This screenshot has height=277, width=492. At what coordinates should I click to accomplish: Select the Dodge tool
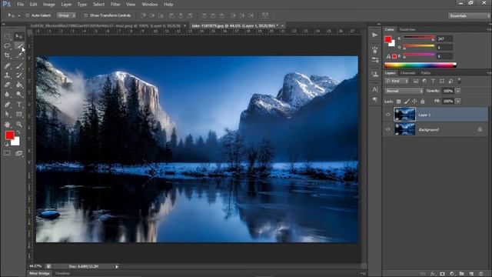tap(18, 94)
